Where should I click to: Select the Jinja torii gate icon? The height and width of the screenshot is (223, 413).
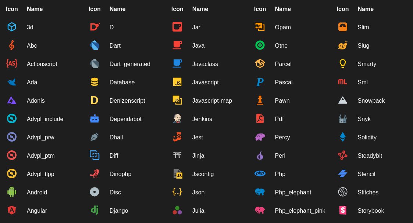[x=177, y=155]
